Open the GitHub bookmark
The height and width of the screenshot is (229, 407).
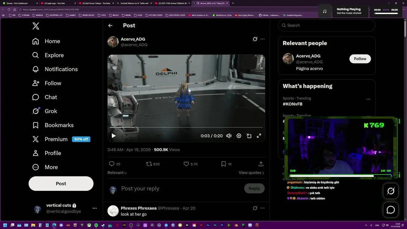[269, 15]
